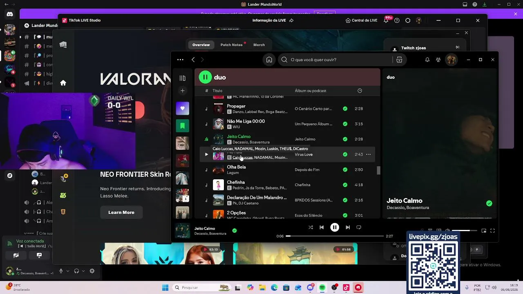
Task: Open more options for Virus Love track
Action: (368, 154)
